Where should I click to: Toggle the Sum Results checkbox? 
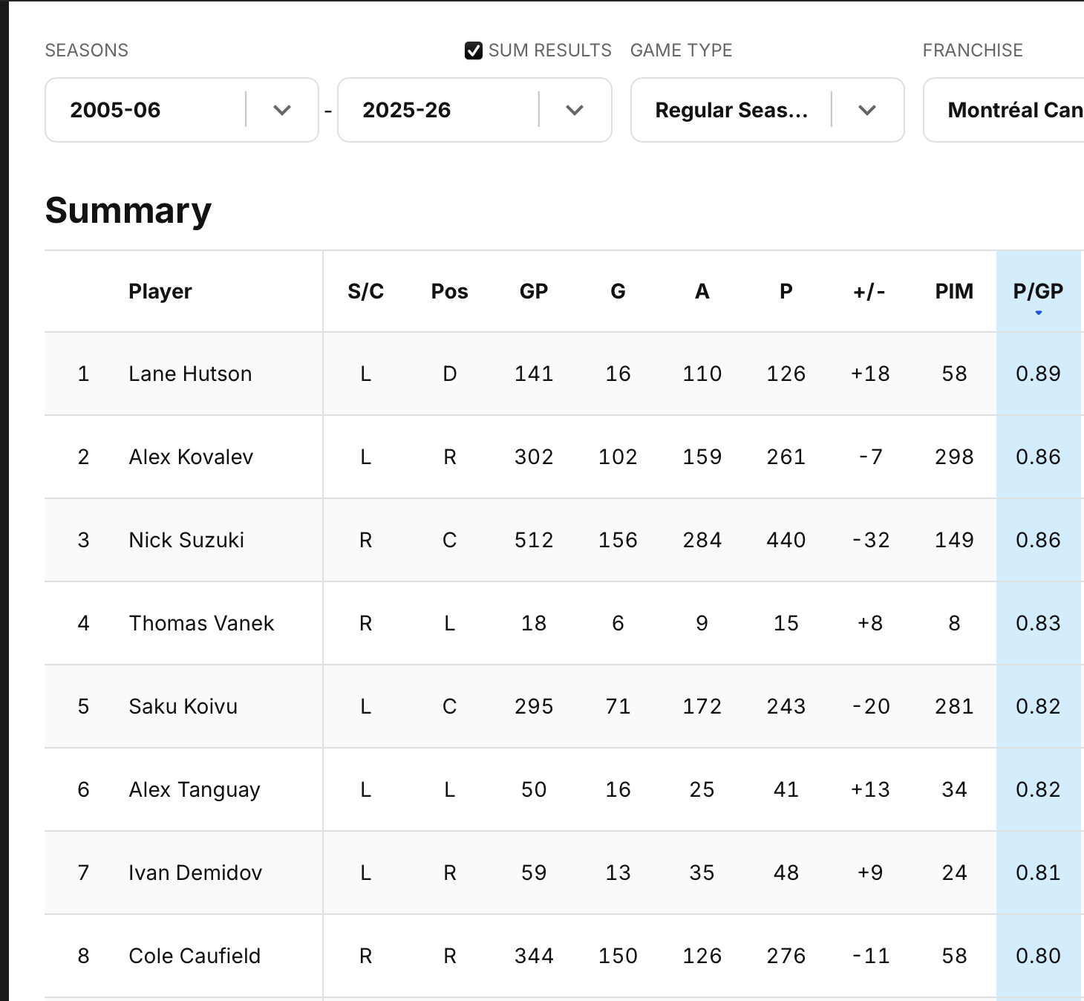tap(474, 50)
